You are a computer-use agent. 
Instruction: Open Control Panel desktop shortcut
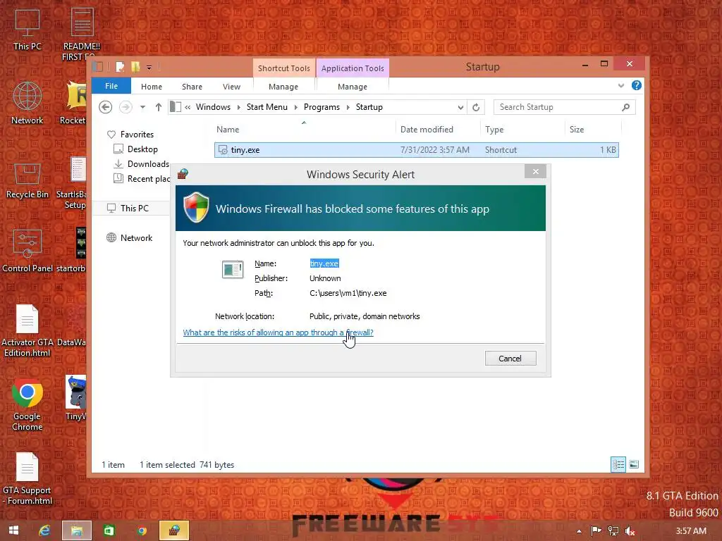click(27, 251)
